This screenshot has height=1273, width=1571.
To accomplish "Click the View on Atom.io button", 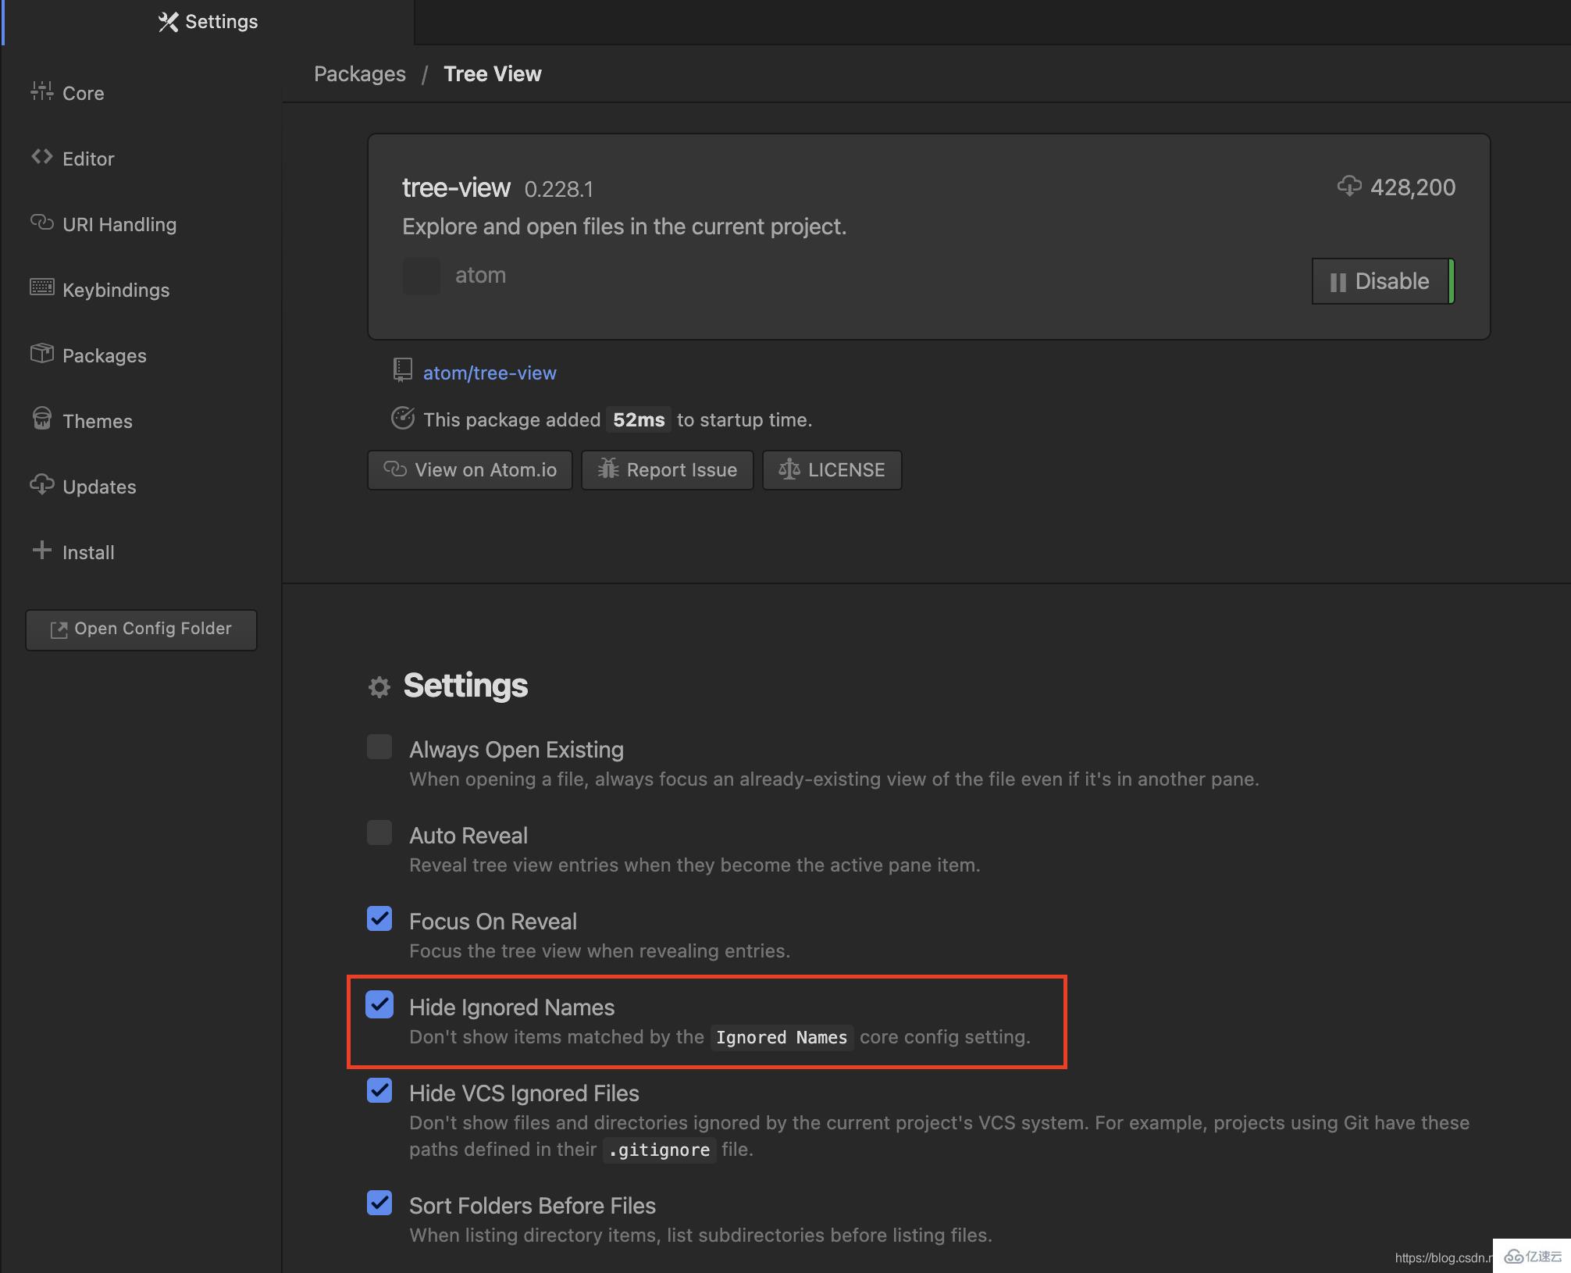I will [470, 469].
